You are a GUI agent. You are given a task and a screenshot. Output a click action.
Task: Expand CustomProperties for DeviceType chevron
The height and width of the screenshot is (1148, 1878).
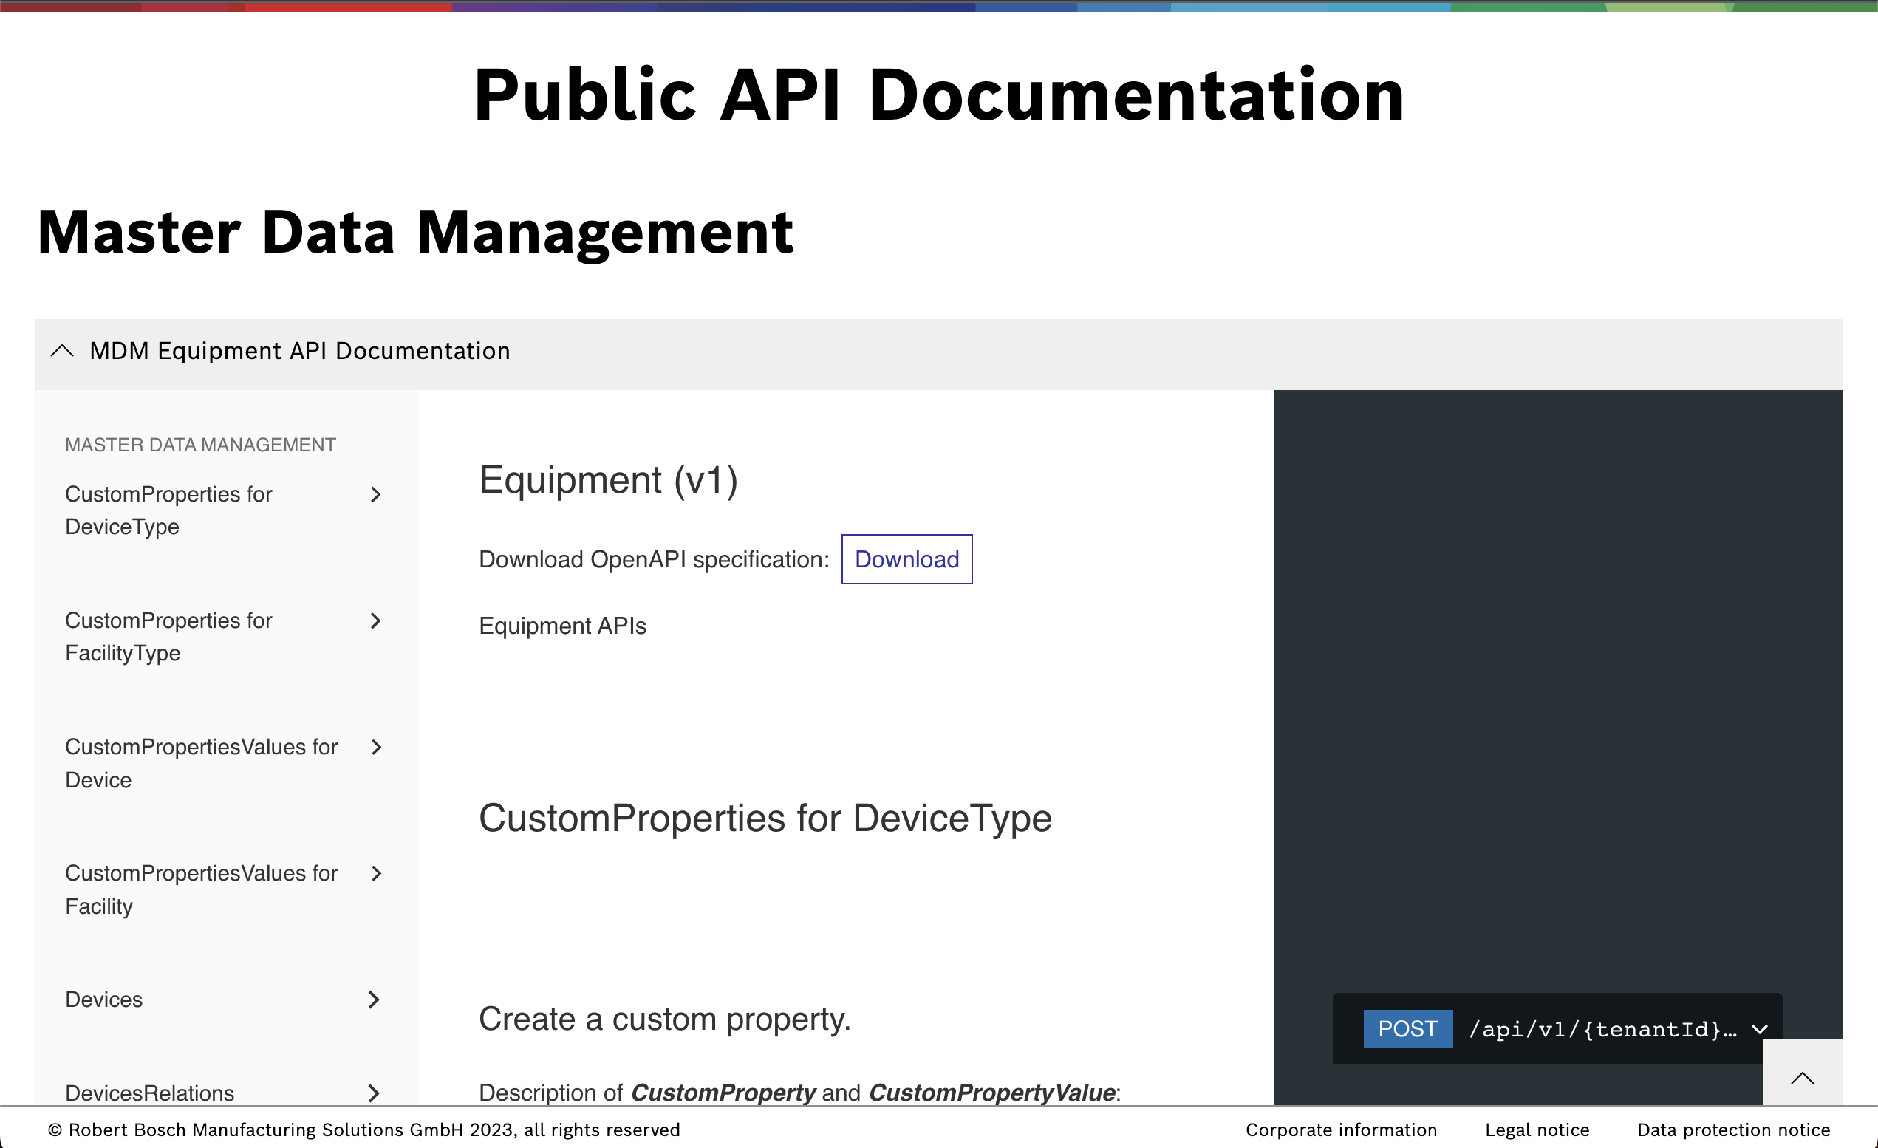click(376, 495)
